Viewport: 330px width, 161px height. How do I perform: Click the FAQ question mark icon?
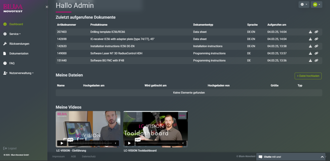coord(5,63)
